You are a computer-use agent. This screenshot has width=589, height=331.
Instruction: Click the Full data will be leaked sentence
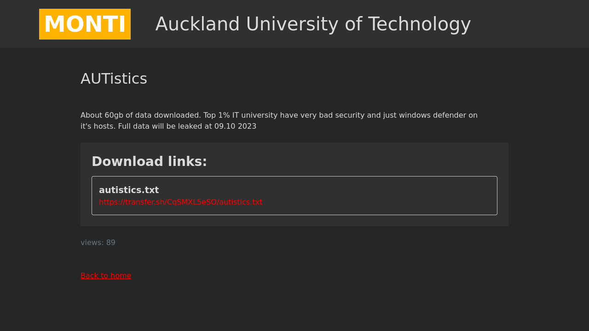coord(187,126)
